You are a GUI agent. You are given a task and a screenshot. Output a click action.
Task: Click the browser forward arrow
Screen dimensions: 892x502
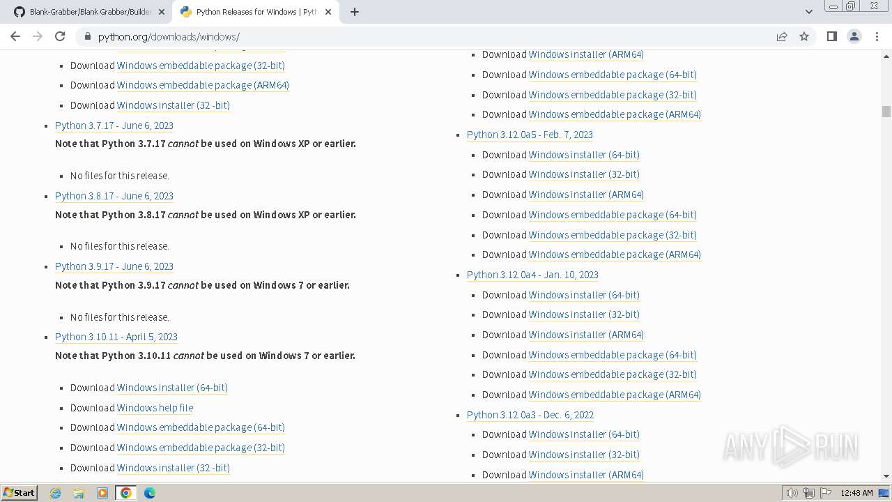point(38,36)
